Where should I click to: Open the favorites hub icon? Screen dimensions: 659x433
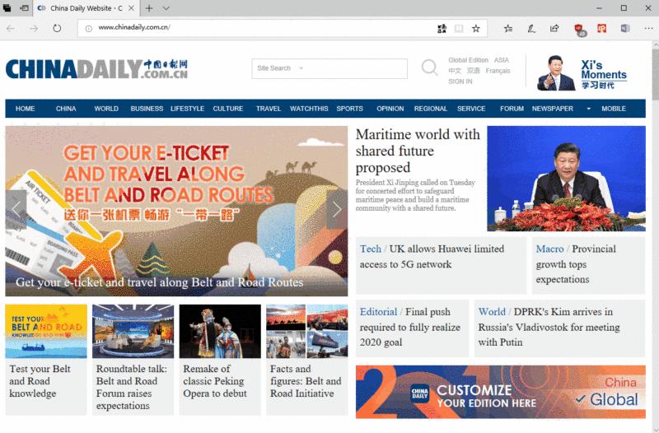pyautogui.click(x=508, y=29)
